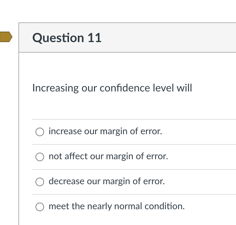Click the prompt "Increasing our confidence level will"

[112, 88]
